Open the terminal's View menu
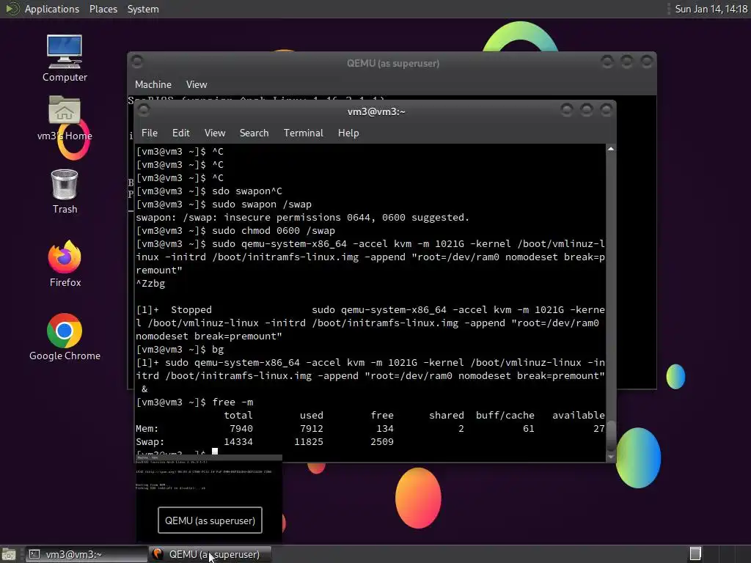Screen dimensions: 751x563 point(215,133)
